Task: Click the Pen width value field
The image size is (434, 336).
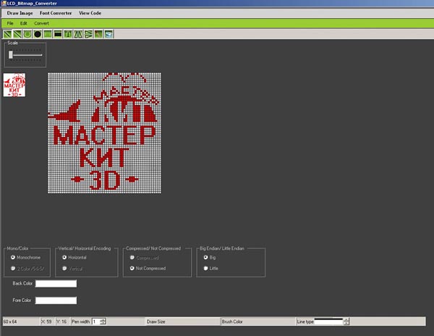Action: click(95, 322)
